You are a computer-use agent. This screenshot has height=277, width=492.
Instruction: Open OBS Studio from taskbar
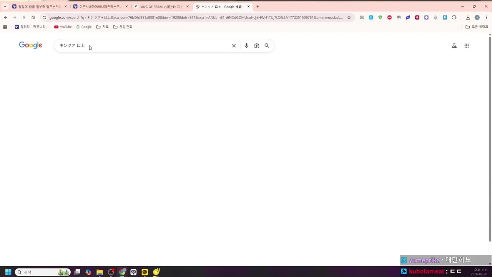tap(111, 272)
